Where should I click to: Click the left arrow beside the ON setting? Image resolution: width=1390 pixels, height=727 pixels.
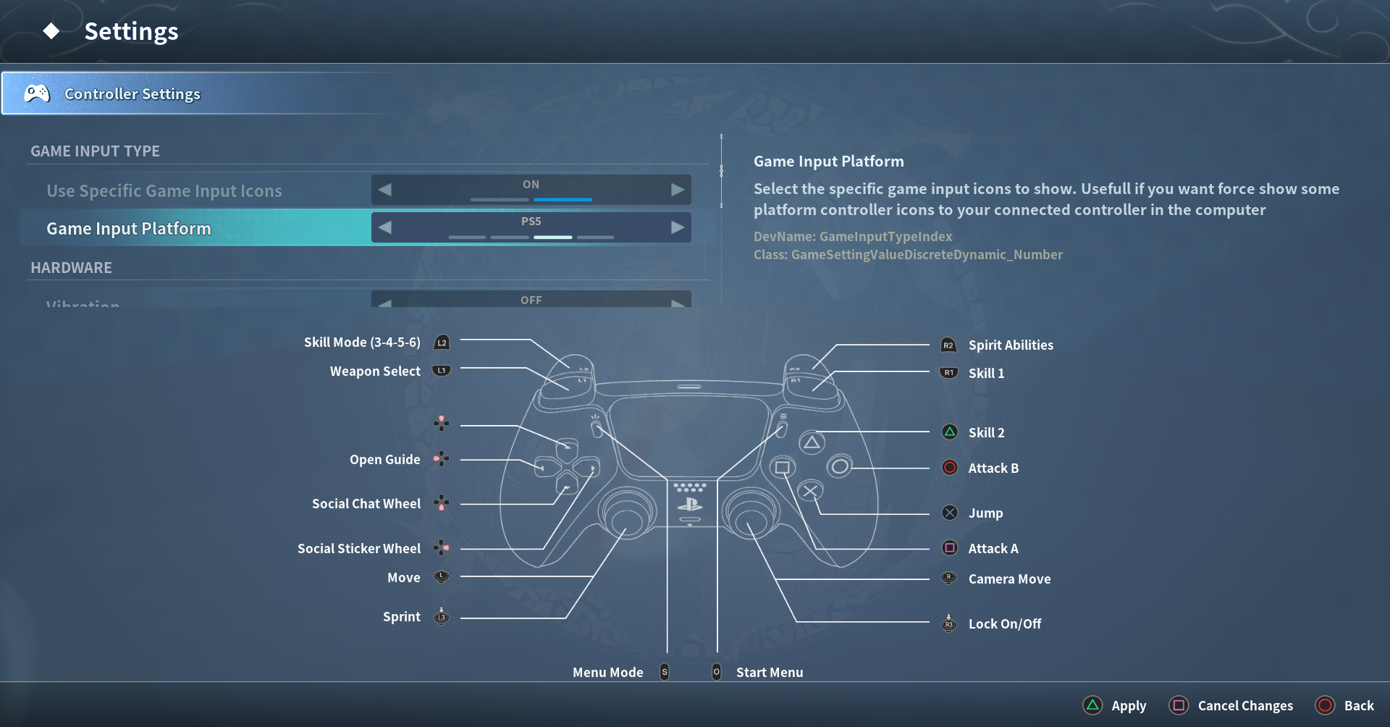click(x=384, y=189)
